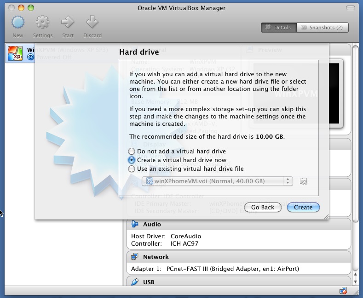Screen dimensions: 363x298
Task: Click the scroll down arrow of details pane
Action: (x=355, y=282)
